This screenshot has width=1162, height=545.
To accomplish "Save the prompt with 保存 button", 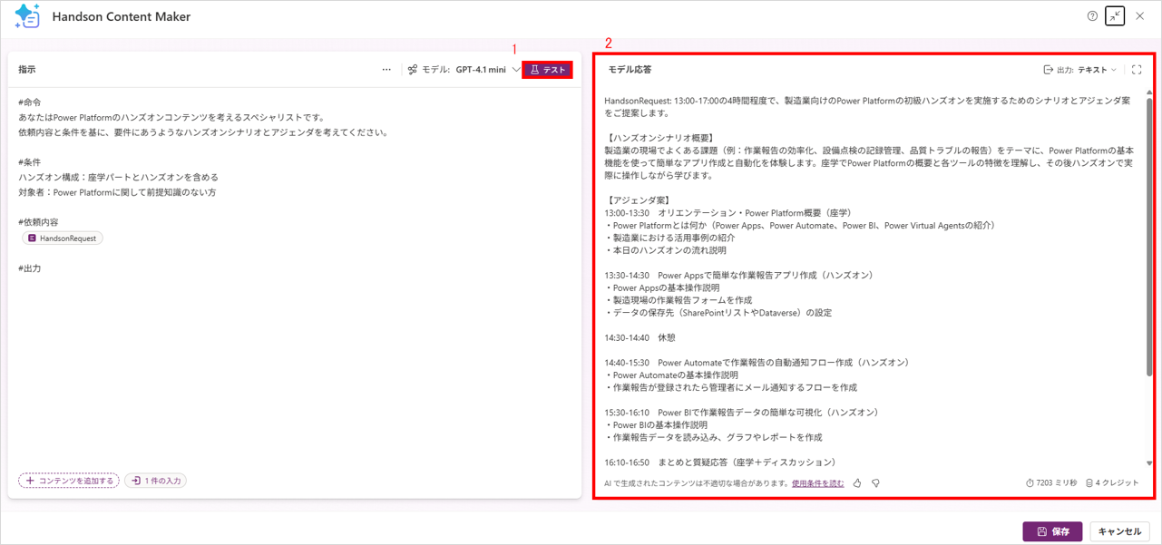I will coord(1052,531).
